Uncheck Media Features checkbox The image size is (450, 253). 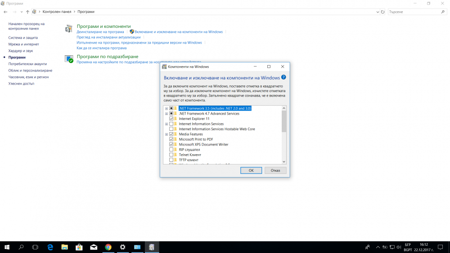coord(171,134)
